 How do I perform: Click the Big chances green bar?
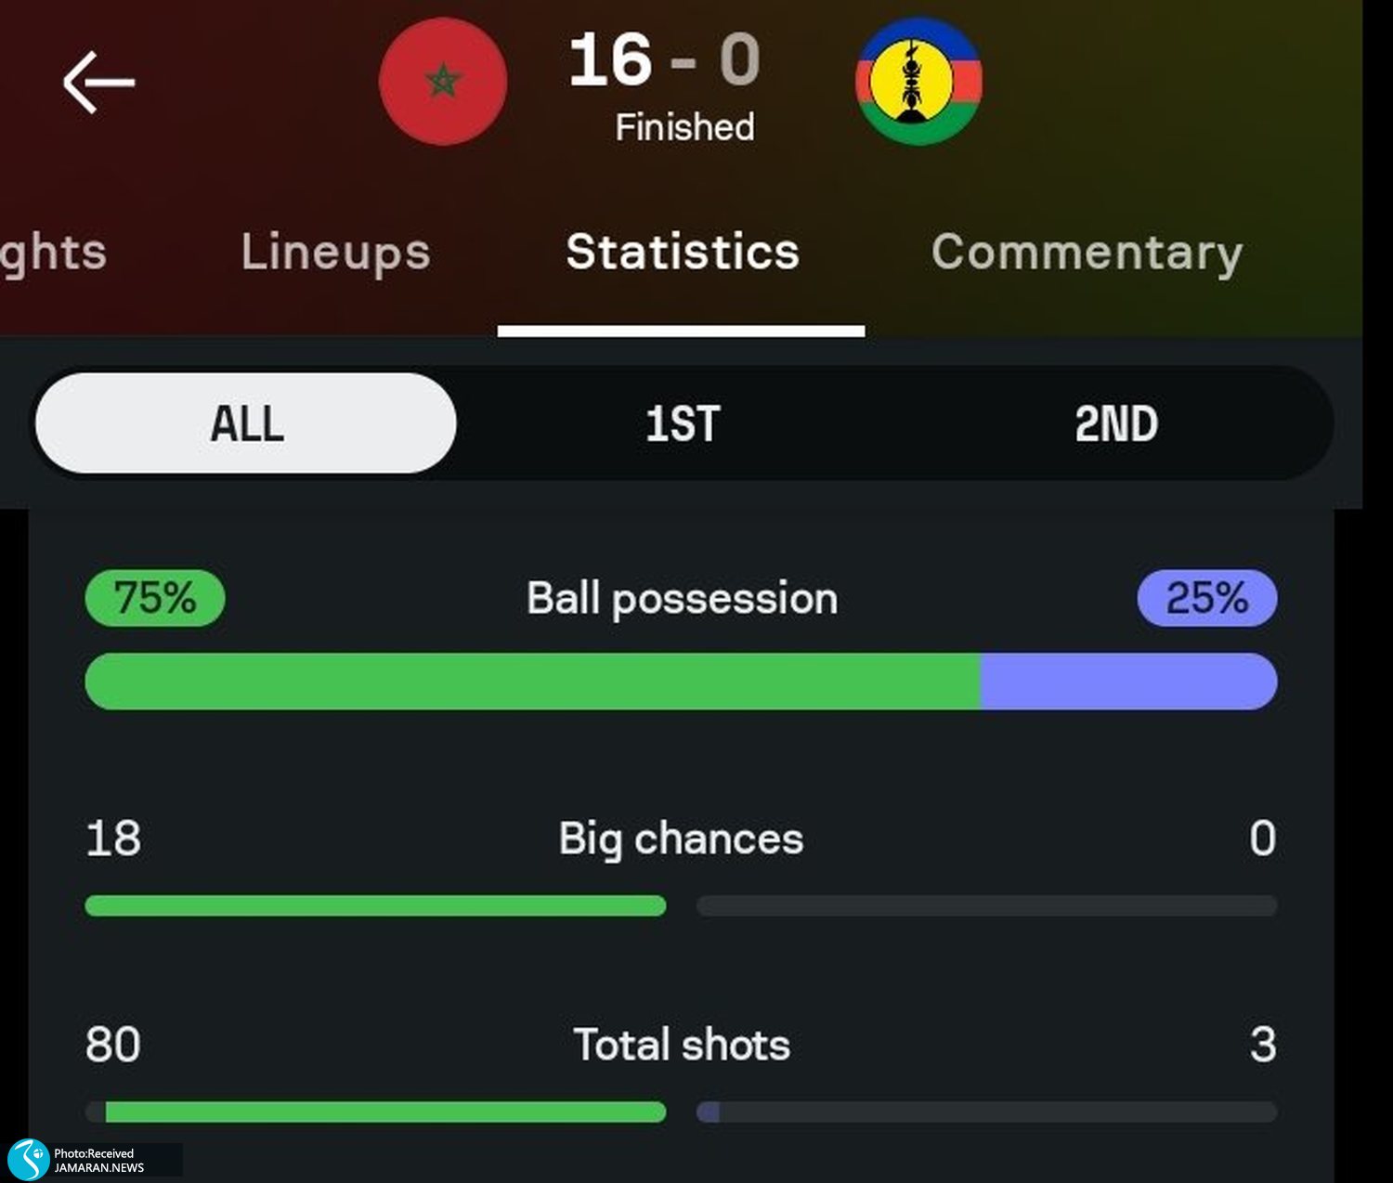pos(375,905)
